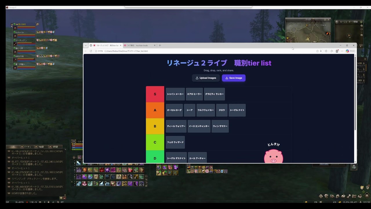Screen dimensions: 371x209
Task: Click the グラビティ ランカー card in S tier
Action: coord(214,94)
